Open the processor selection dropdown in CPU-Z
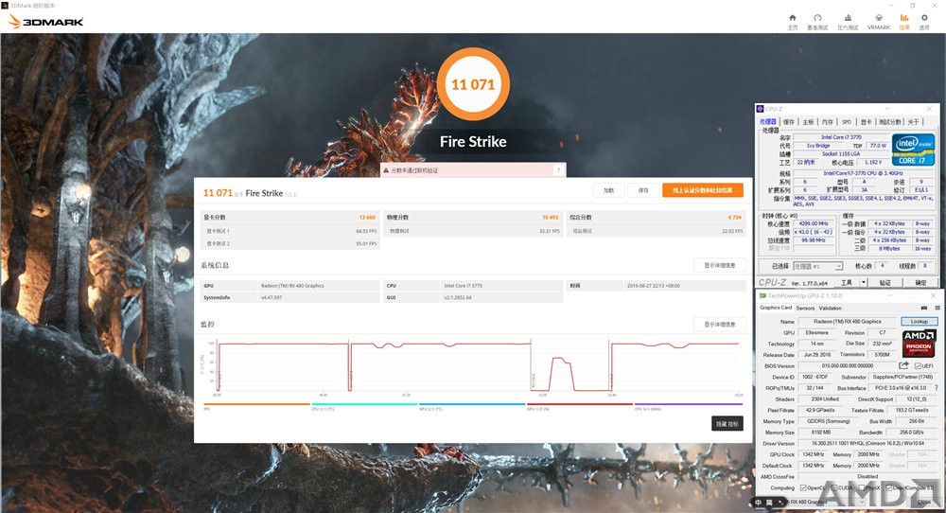The width and height of the screenshot is (946, 513). click(817, 266)
